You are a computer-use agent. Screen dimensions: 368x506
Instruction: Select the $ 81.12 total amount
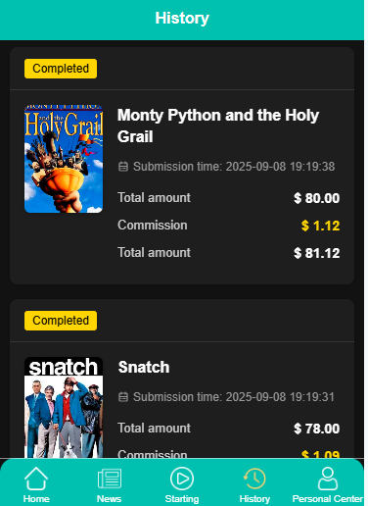(x=317, y=253)
